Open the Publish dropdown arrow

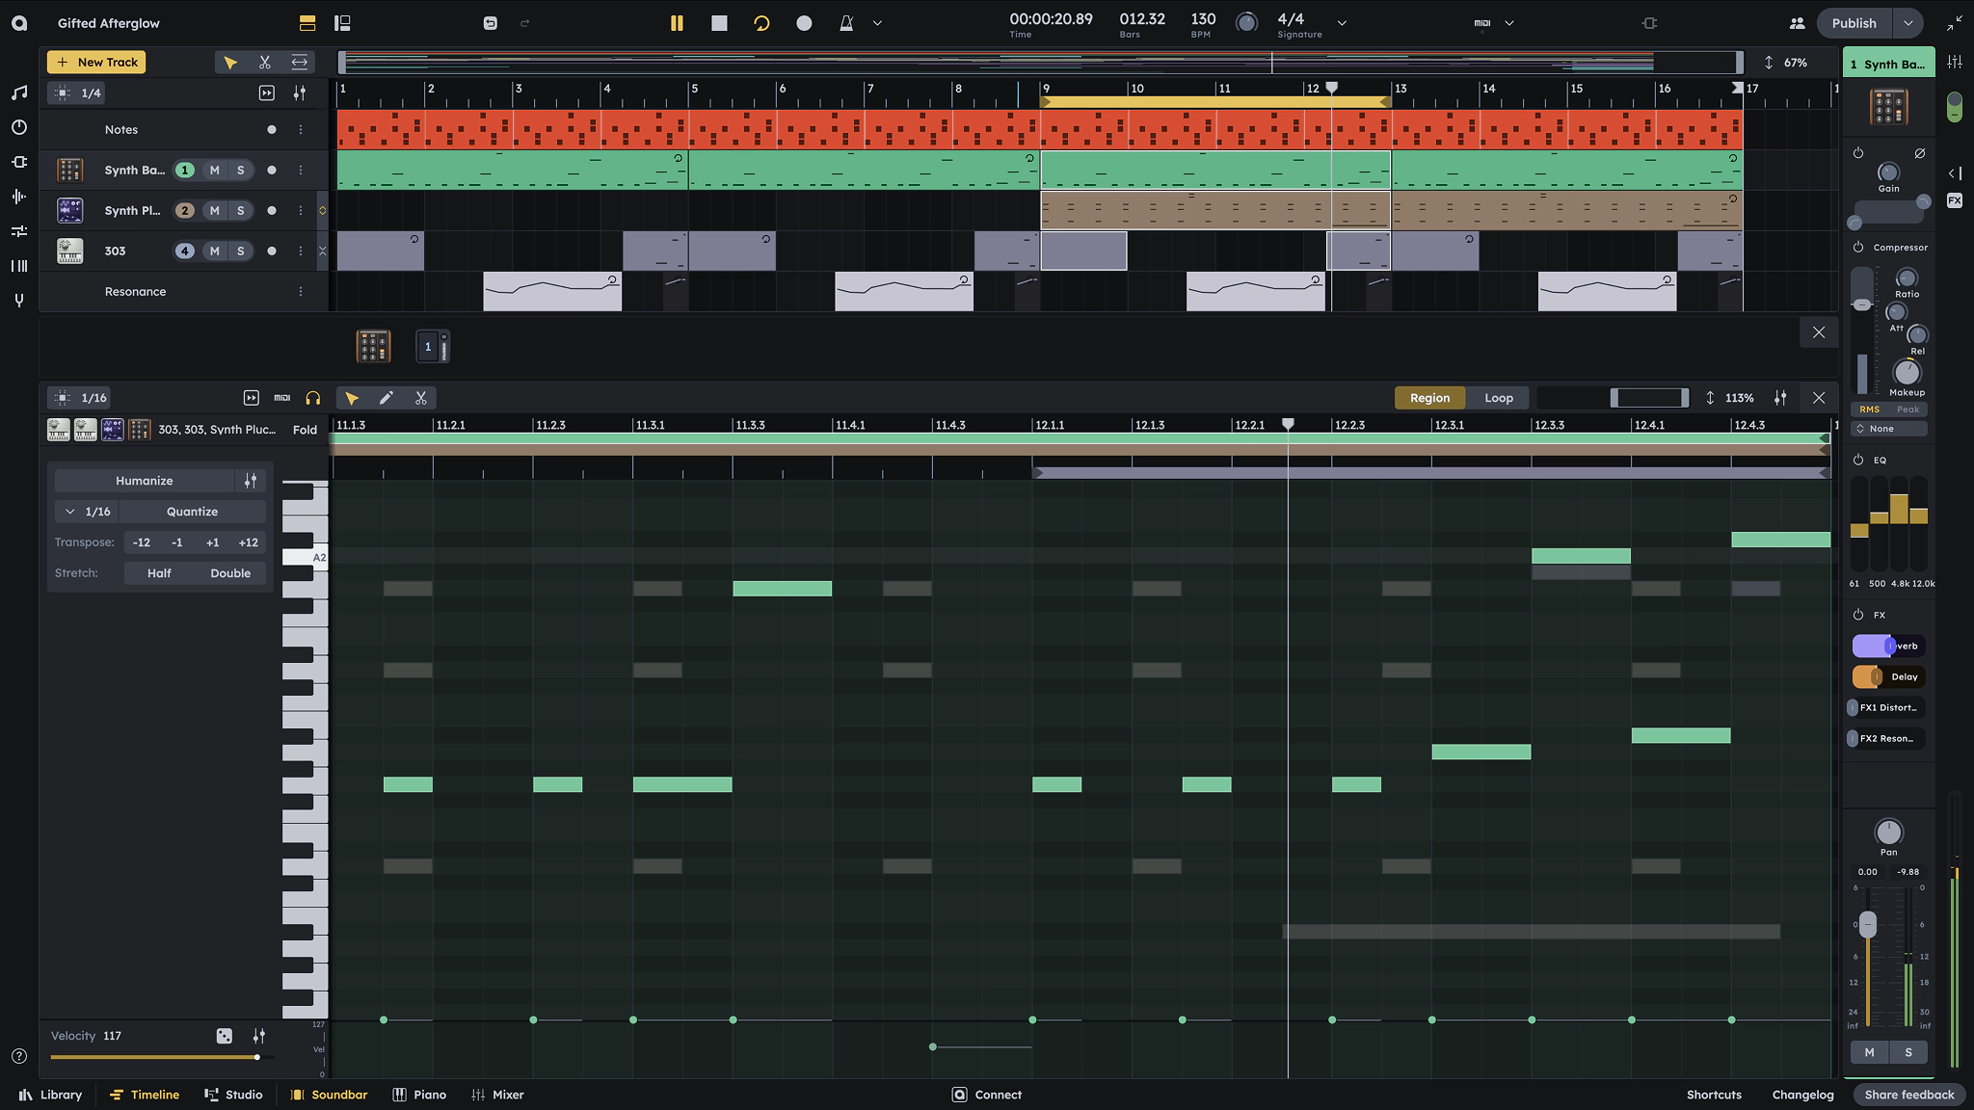pos(1907,23)
